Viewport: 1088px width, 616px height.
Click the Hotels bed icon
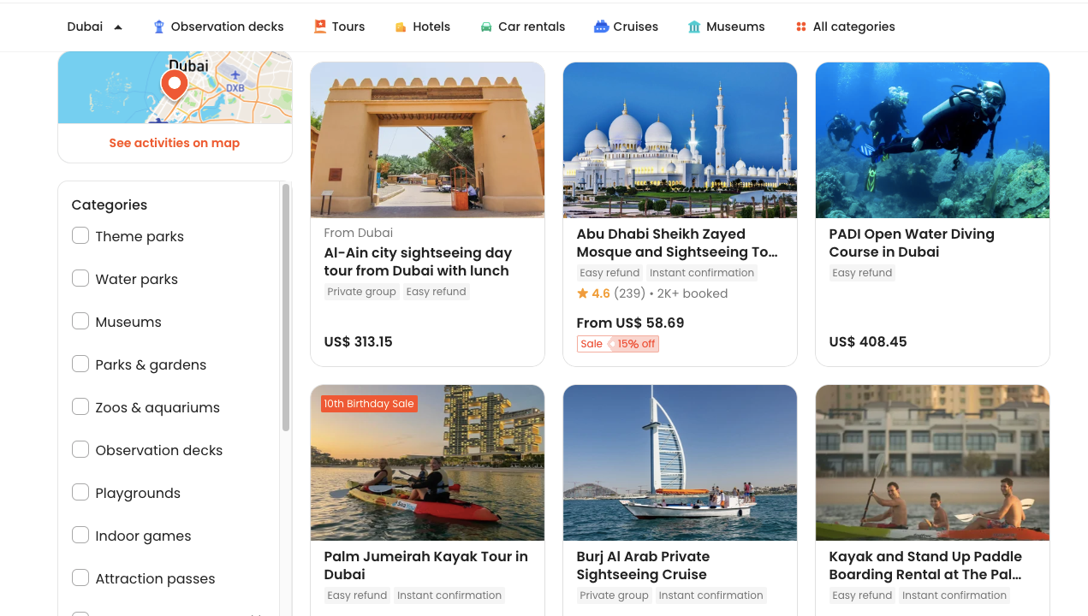[401, 27]
